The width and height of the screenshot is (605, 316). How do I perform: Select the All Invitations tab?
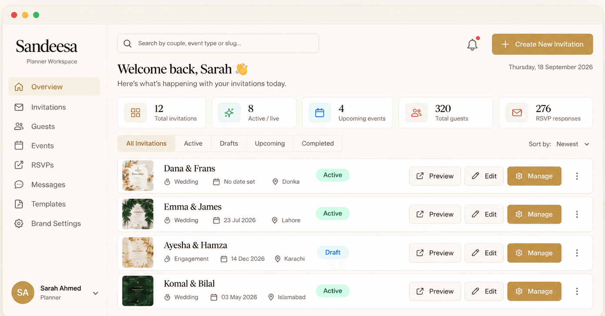click(x=146, y=144)
